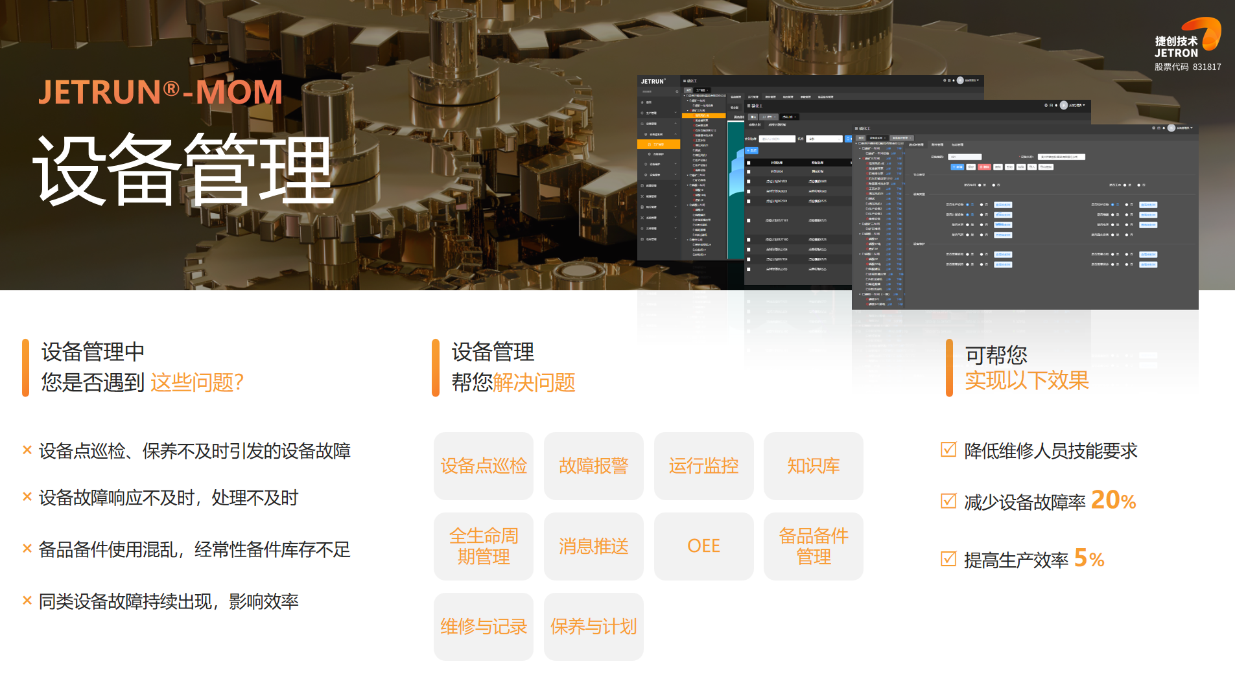Select the orange highlighted sidebar item in back screenshot
Viewport: 1235px width, 690px height.
point(659,144)
